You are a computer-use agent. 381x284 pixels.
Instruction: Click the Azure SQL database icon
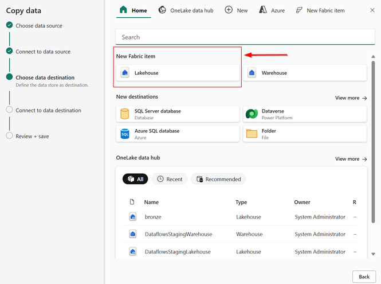(x=125, y=134)
